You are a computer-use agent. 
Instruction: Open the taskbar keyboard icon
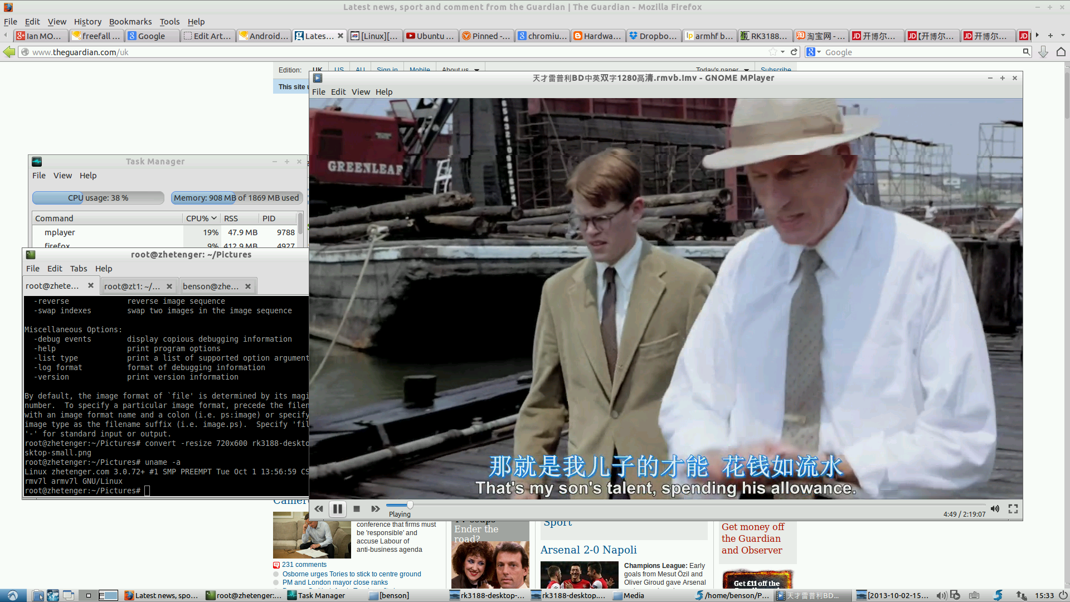click(974, 595)
